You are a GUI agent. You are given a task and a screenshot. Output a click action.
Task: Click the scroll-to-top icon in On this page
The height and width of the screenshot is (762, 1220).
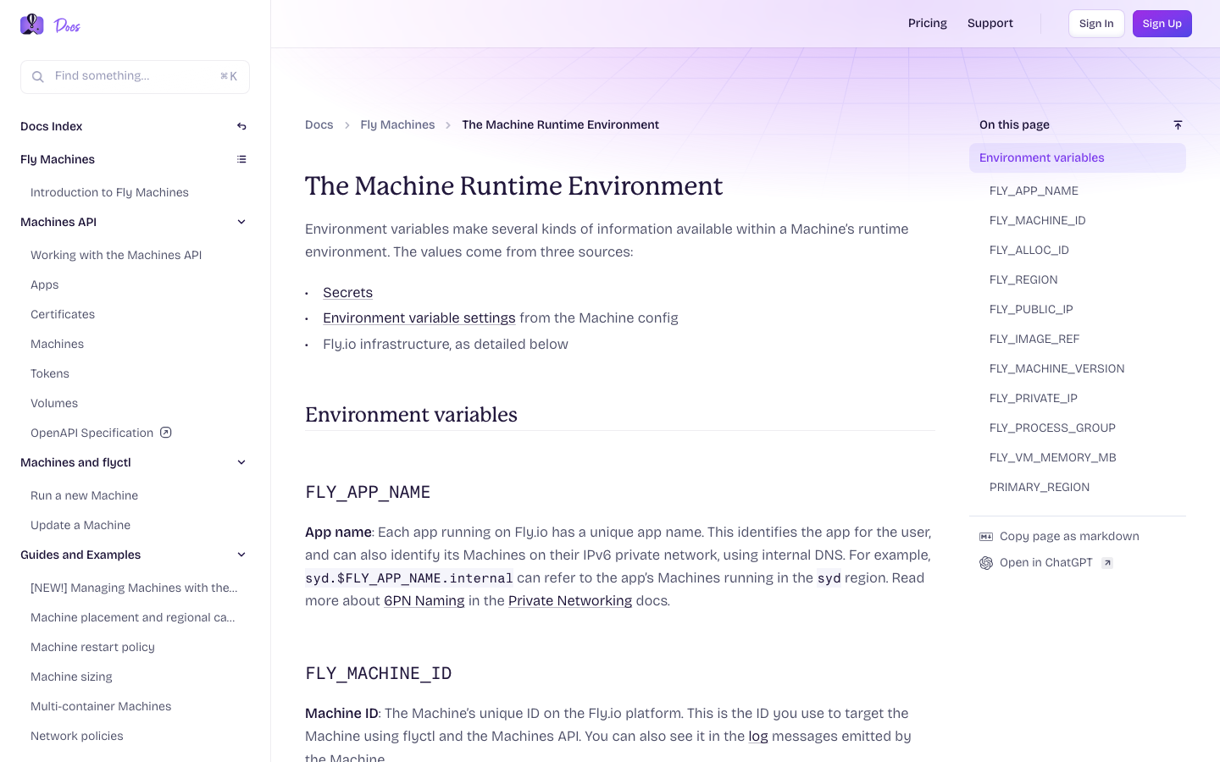pyautogui.click(x=1178, y=124)
